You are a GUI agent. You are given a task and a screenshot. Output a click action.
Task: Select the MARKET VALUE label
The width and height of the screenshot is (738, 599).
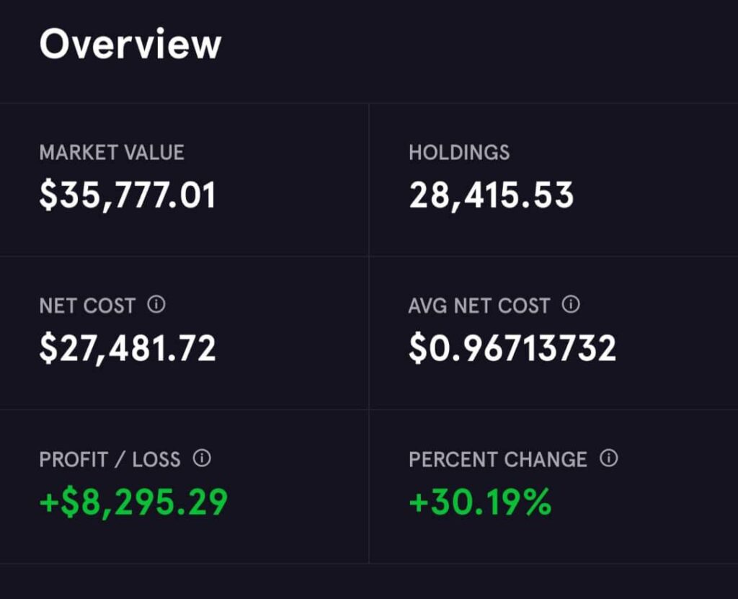coord(112,153)
